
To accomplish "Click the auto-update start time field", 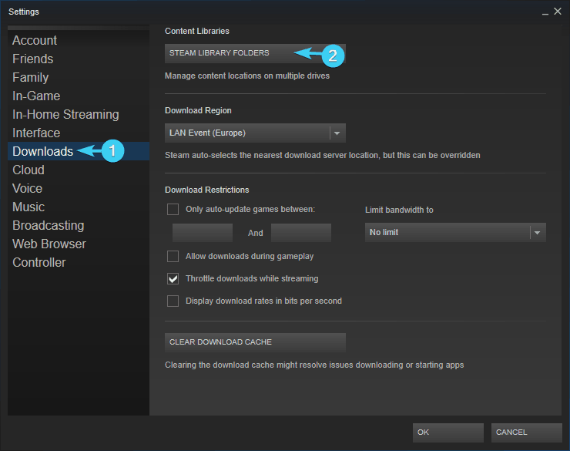I will pos(203,233).
